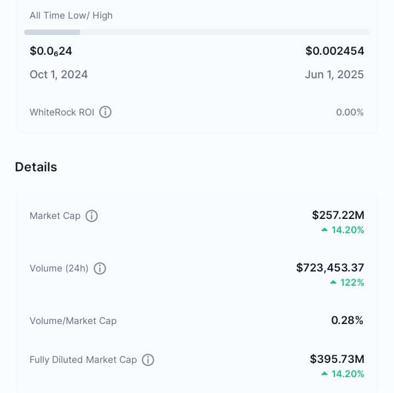The width and height of the screenshot is (394, 393).
Task: Click the Fully Diluted 14.20% up arrow
Action: (x=325, y=373)
